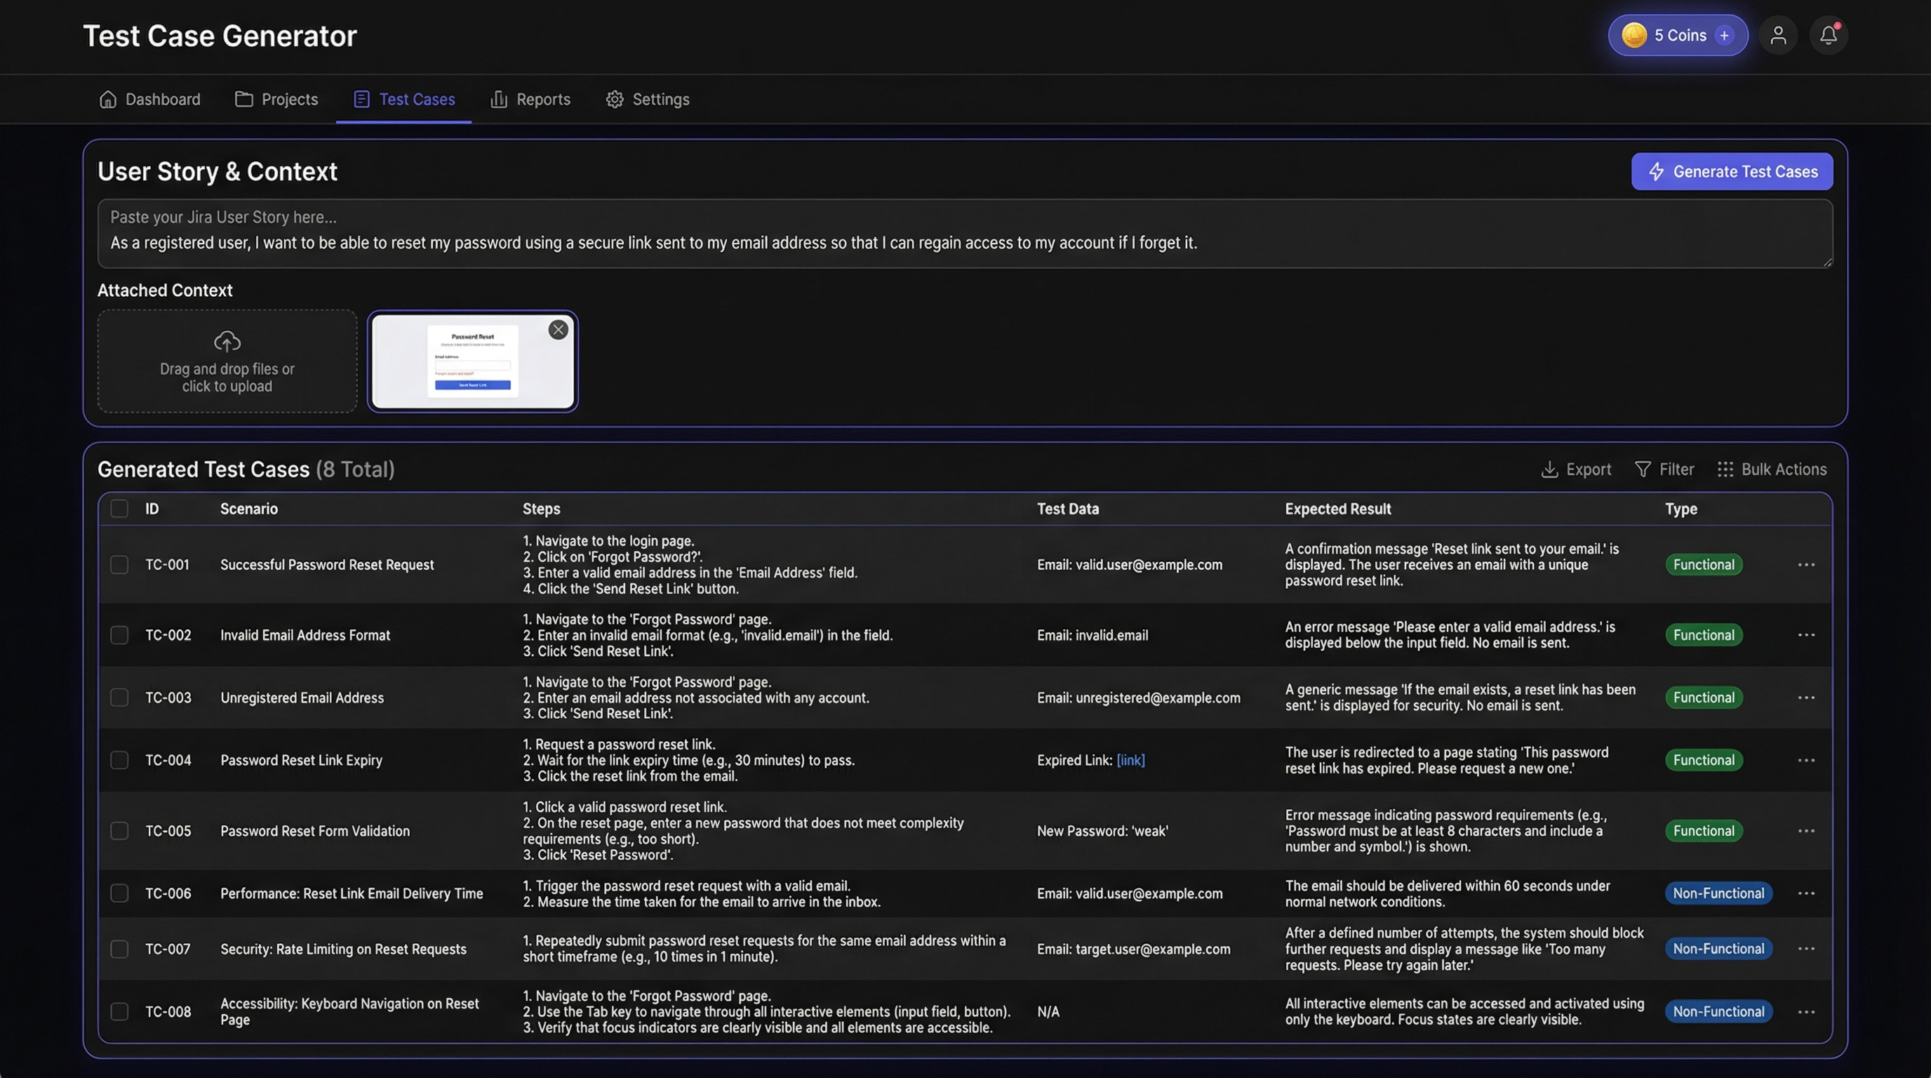Open the user profile icon
This screenshot has height=1078, width=1931.
coord(1778,34)
